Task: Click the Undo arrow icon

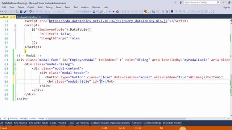Action: (30, 12)
